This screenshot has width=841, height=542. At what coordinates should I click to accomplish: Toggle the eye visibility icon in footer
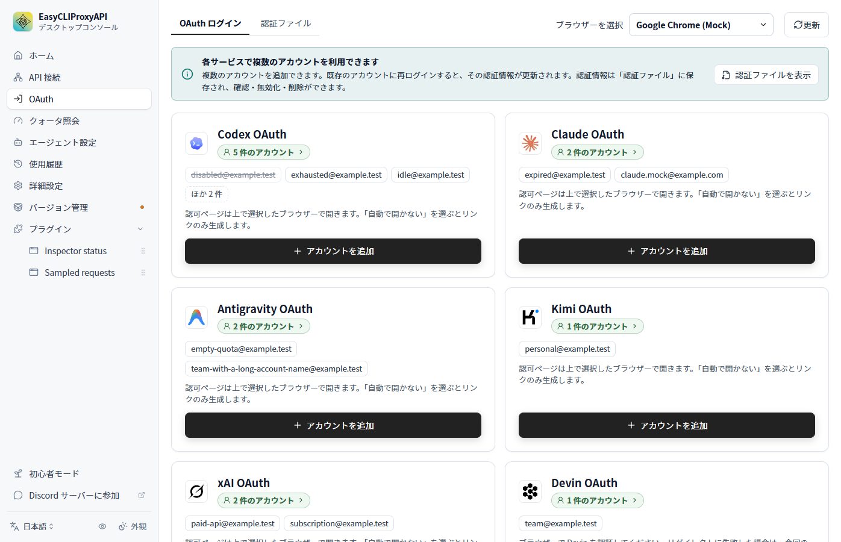tap(102, 526)
